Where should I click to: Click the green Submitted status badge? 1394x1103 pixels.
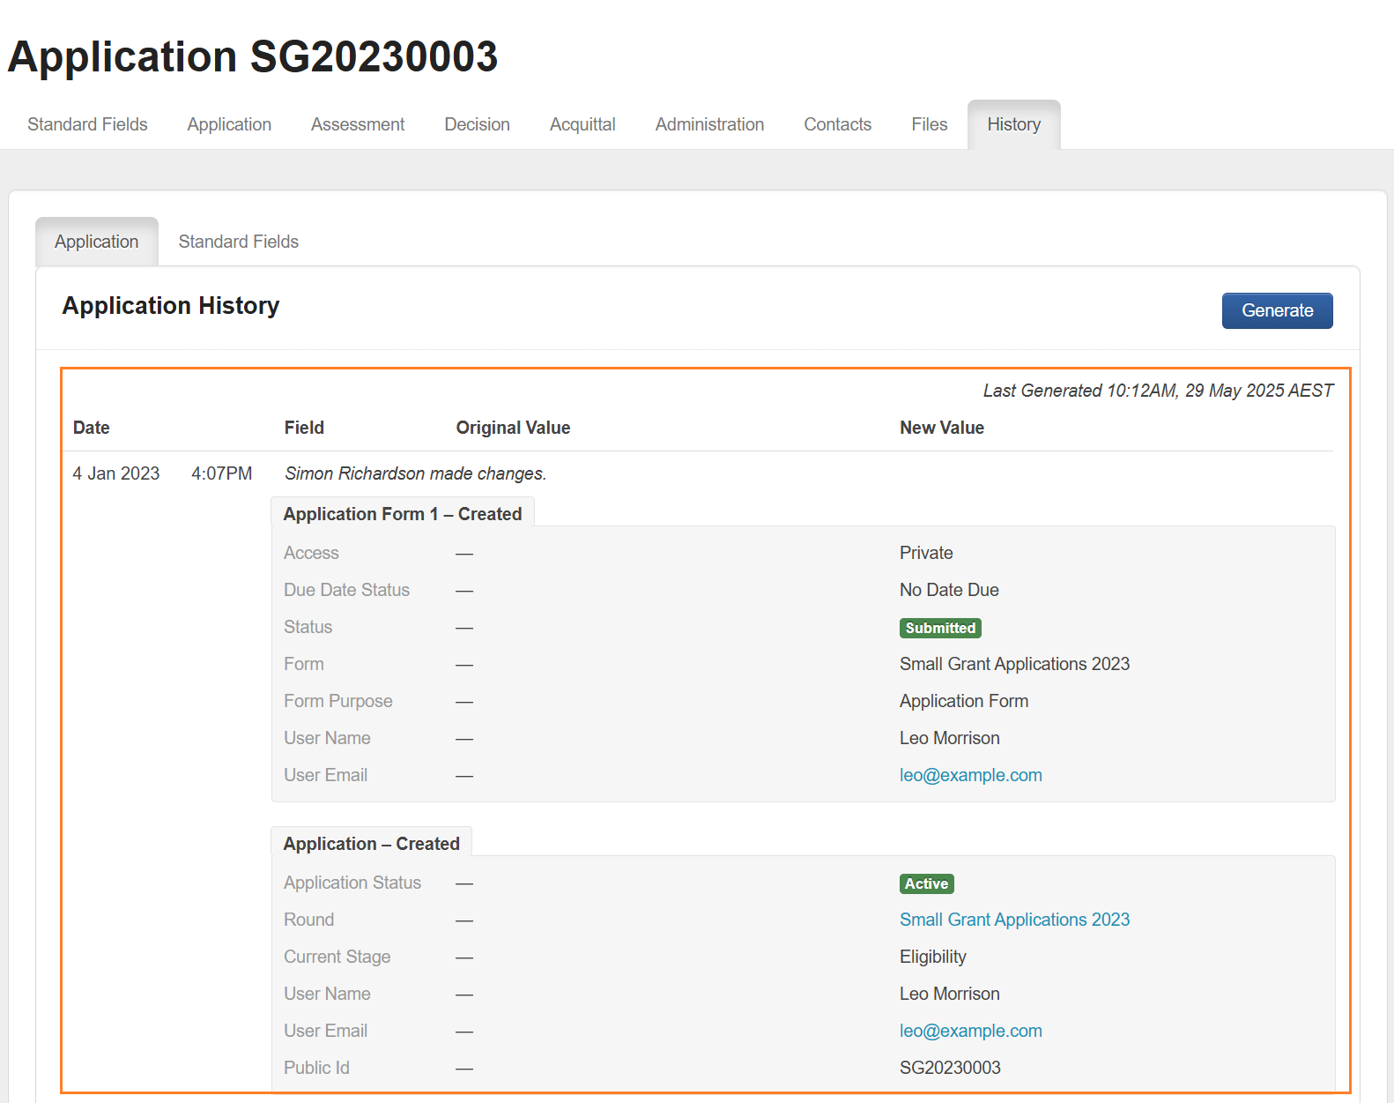940,628
